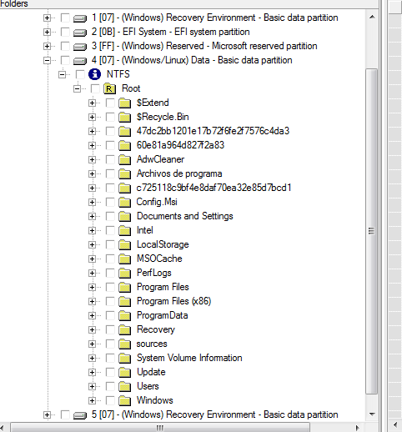Select the AdwCleaner folder icon
The image size is (402, 432).
click(124, 159)
